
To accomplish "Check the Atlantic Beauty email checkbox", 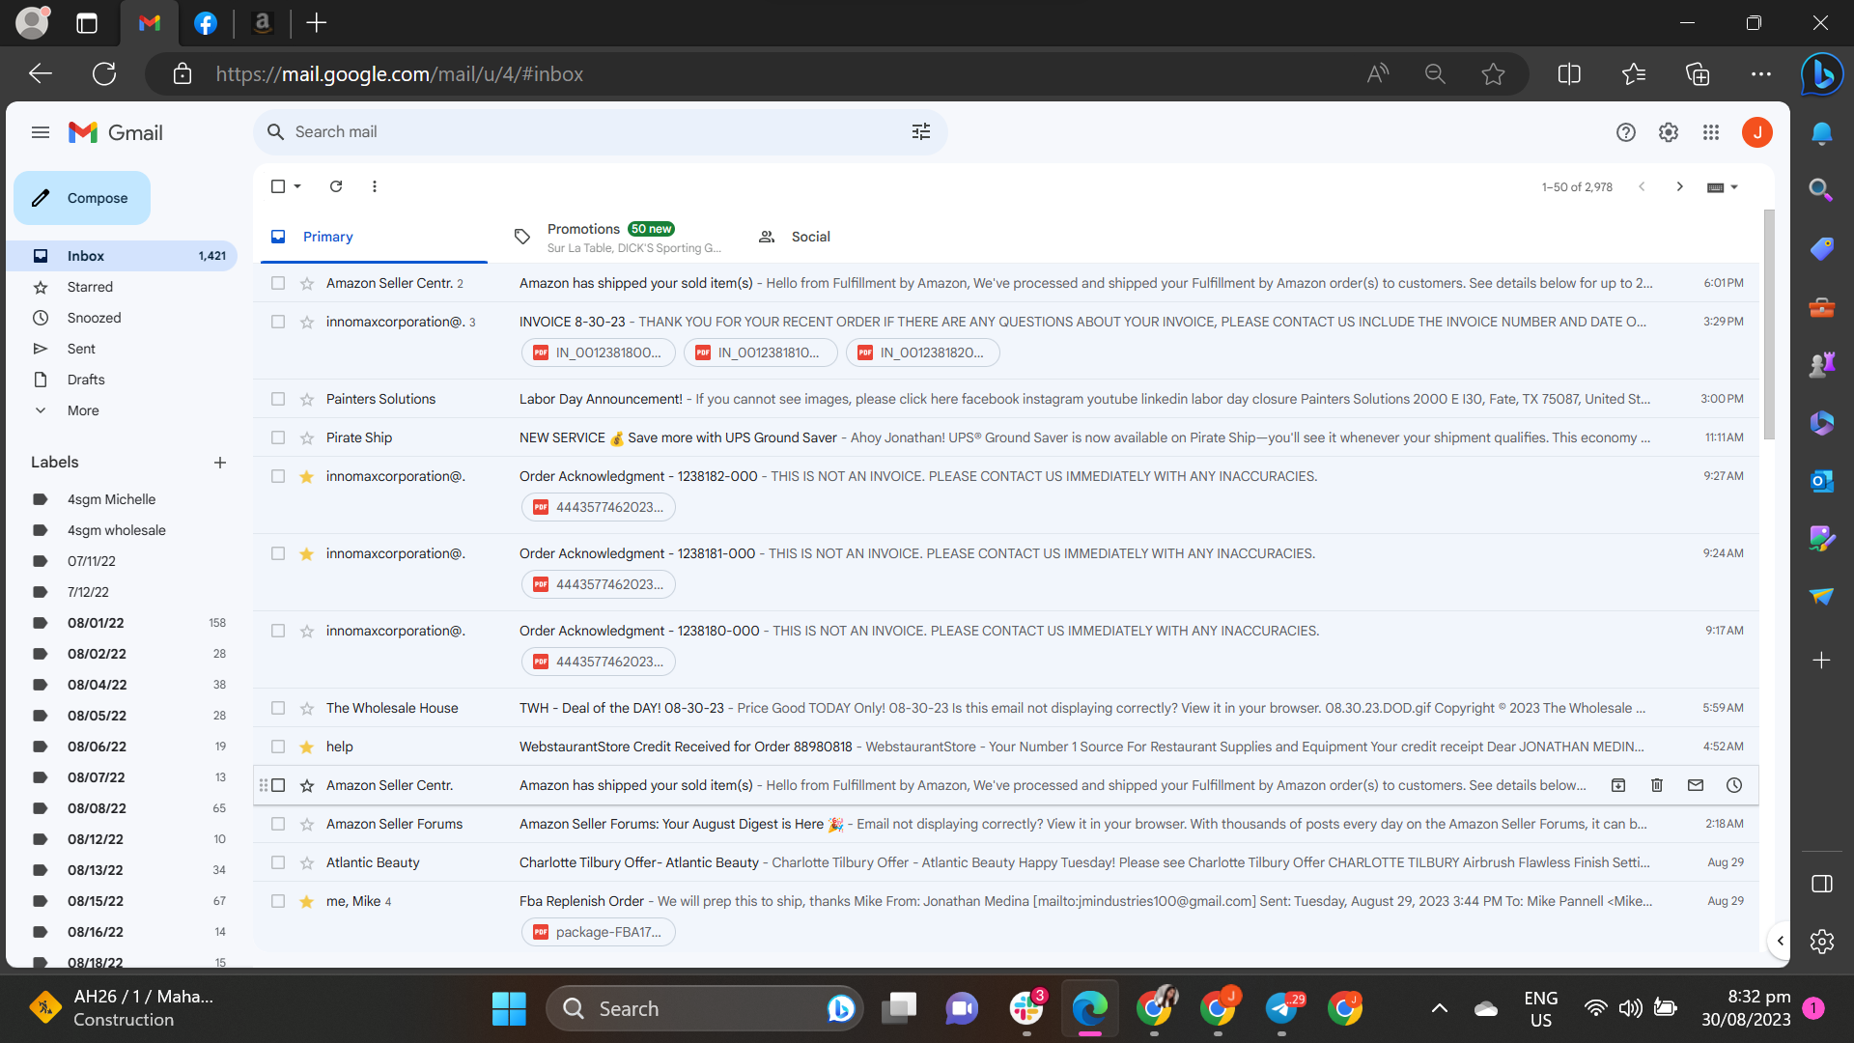I will (x=278, y=862).
